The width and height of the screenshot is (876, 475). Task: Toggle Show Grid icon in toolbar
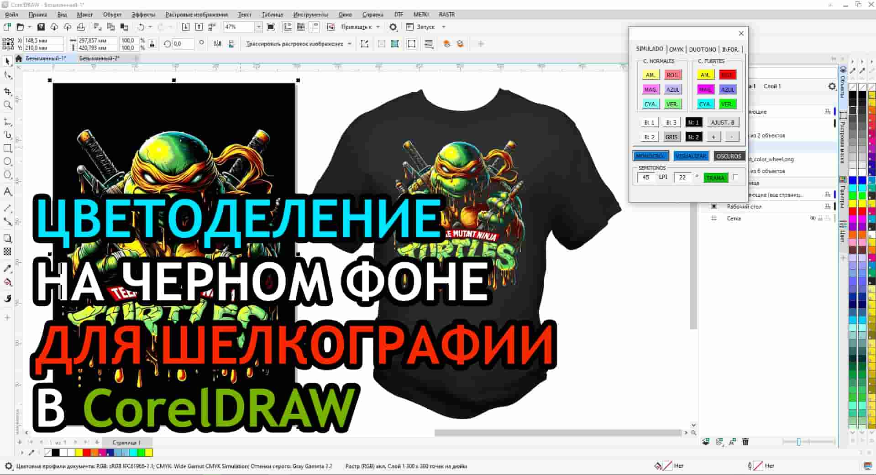pyautogui.click(x=301, y=27)
